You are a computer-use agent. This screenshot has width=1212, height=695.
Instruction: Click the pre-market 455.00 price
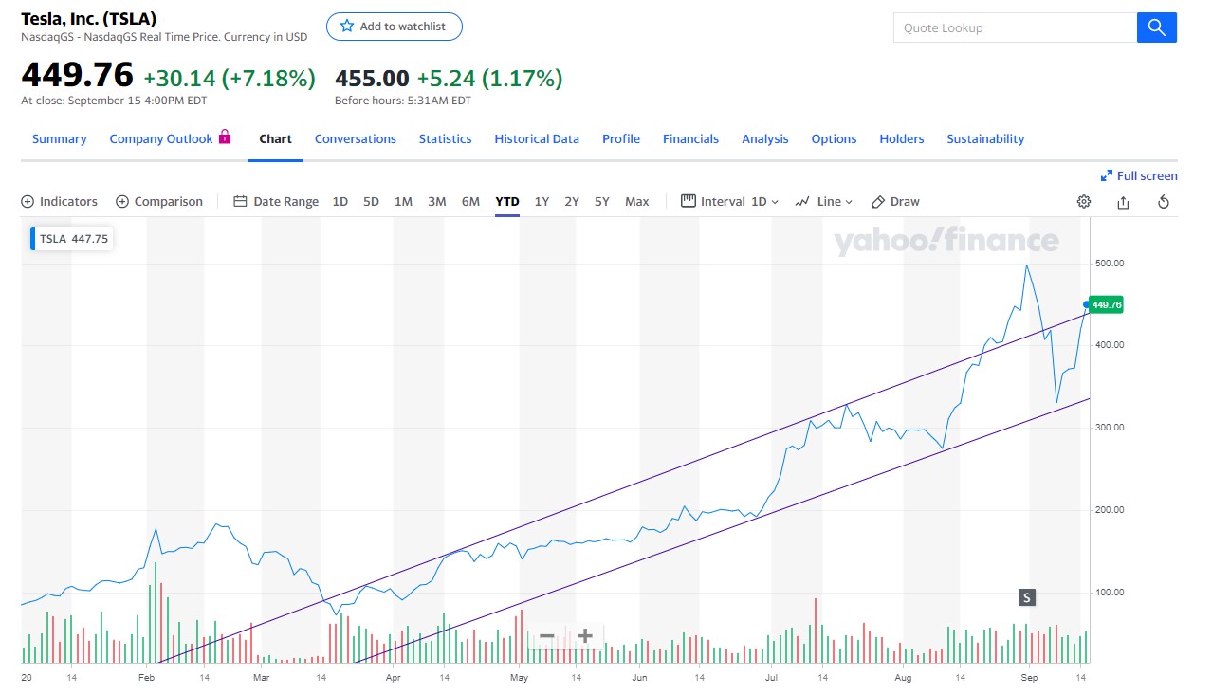pyautogui.click(x=372, y=78)
